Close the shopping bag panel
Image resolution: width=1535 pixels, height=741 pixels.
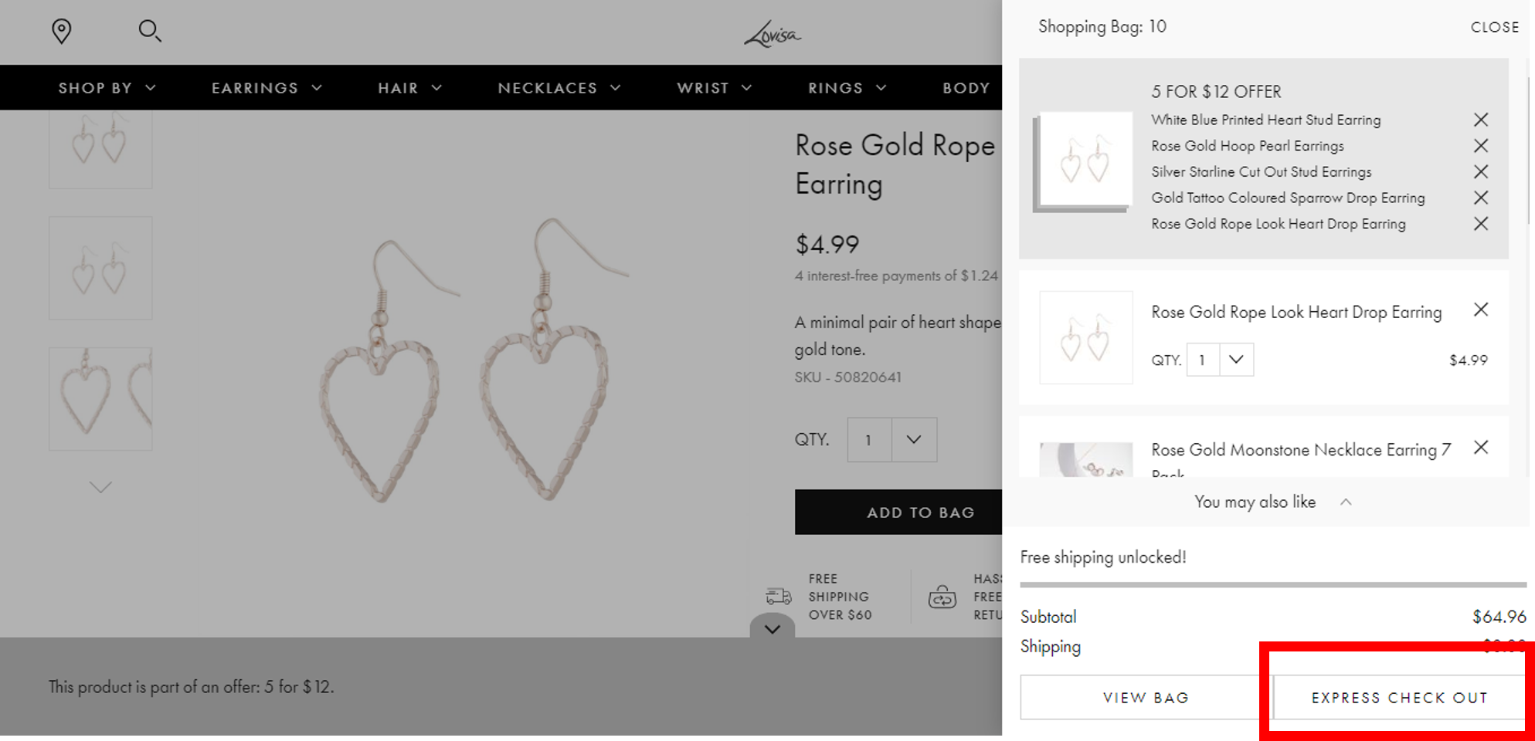(1494, 27)
